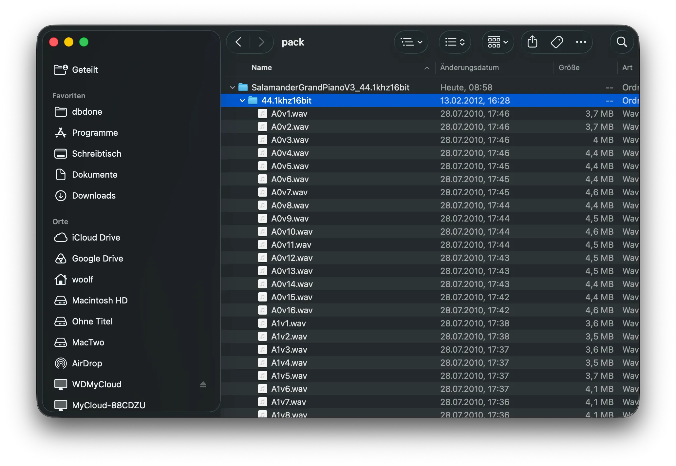
Task: Click the audio file icon of A0v1.wav
Action: click(x=262, y=114)
